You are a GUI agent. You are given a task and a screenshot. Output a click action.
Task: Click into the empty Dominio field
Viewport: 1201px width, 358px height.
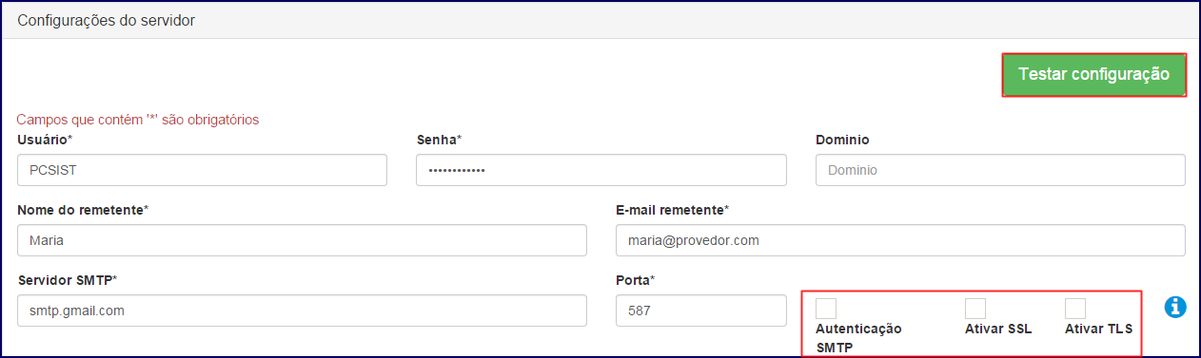[x=1000, y=170]
